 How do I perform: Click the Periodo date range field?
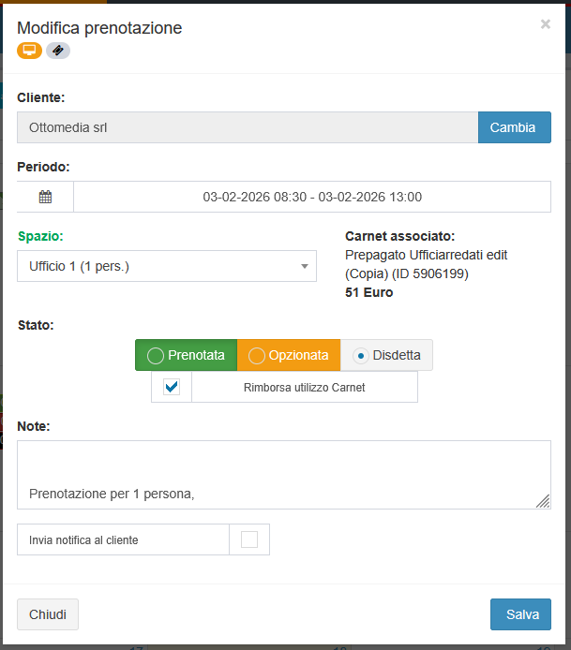coord(312,197)
